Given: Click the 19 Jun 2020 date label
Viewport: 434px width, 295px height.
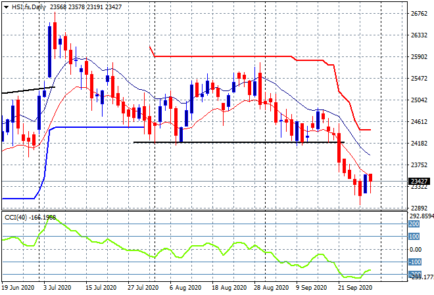Looking at the screenshot, I should tap(18, 288).
